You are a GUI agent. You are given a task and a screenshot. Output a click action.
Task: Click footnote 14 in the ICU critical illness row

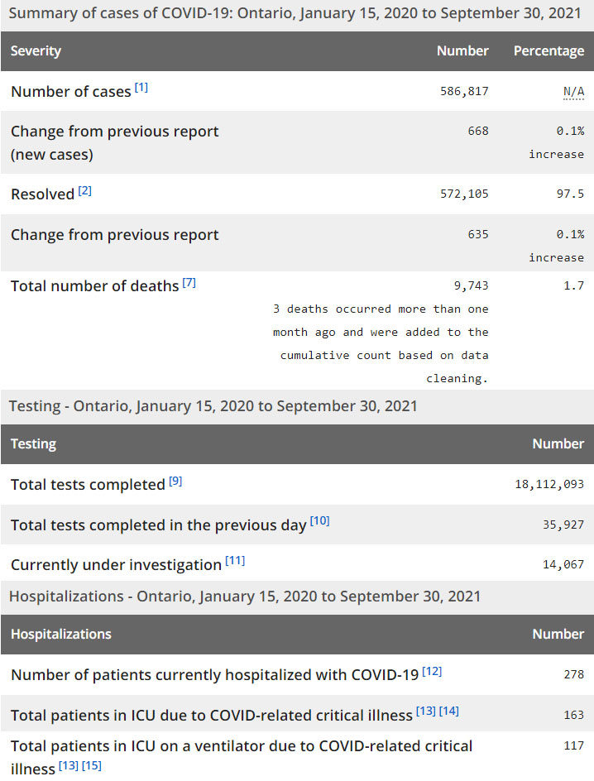448,712
